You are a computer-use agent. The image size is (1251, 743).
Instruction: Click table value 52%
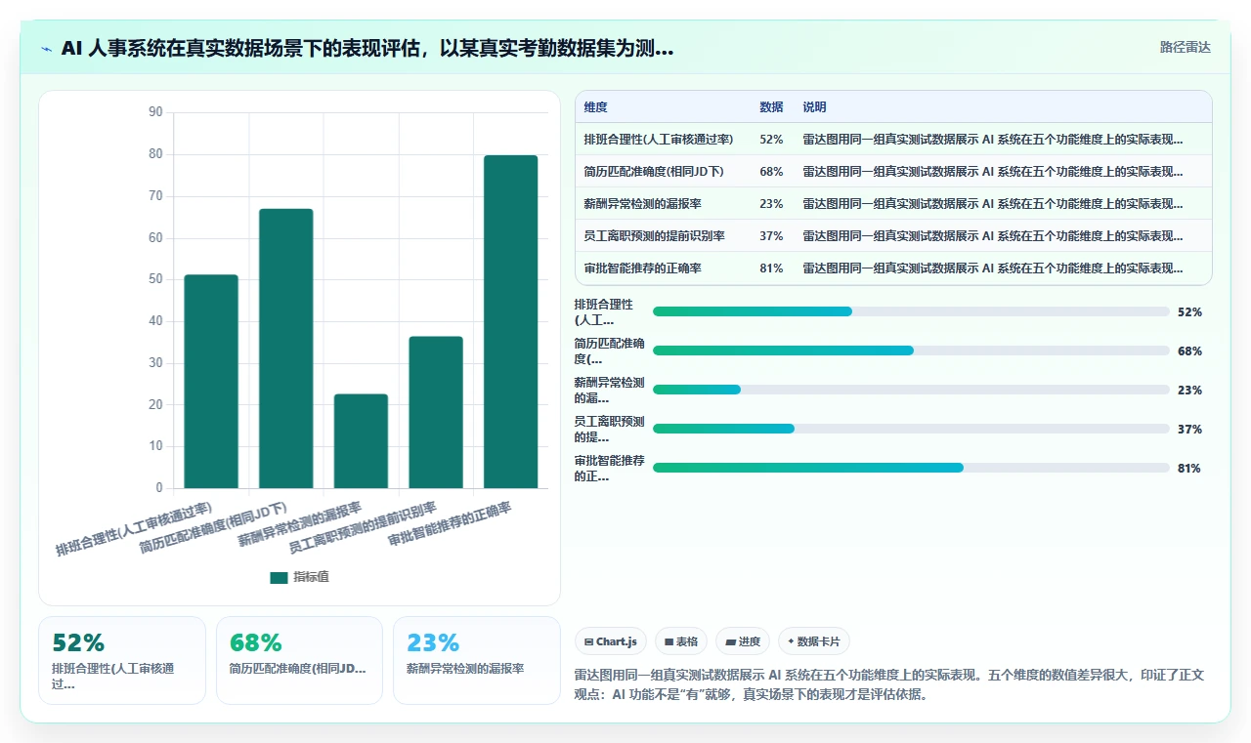tap(771, 140)
